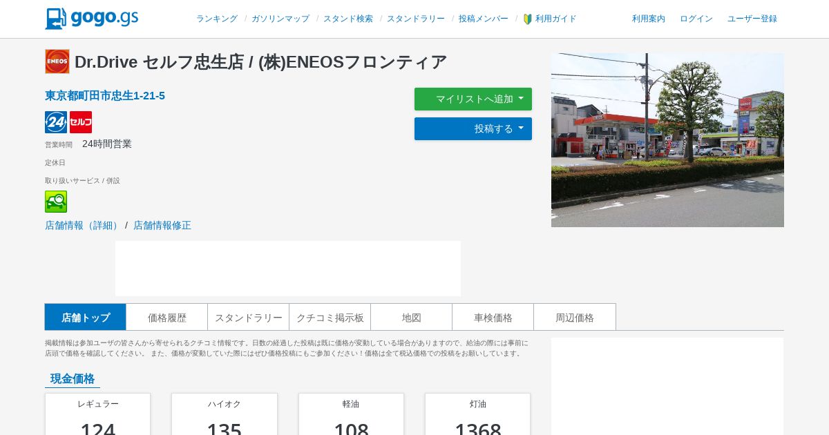Screen dimensions: 829x435
Task: Expand the 投稿する dropdown
Action: click(x=473, y=128)
